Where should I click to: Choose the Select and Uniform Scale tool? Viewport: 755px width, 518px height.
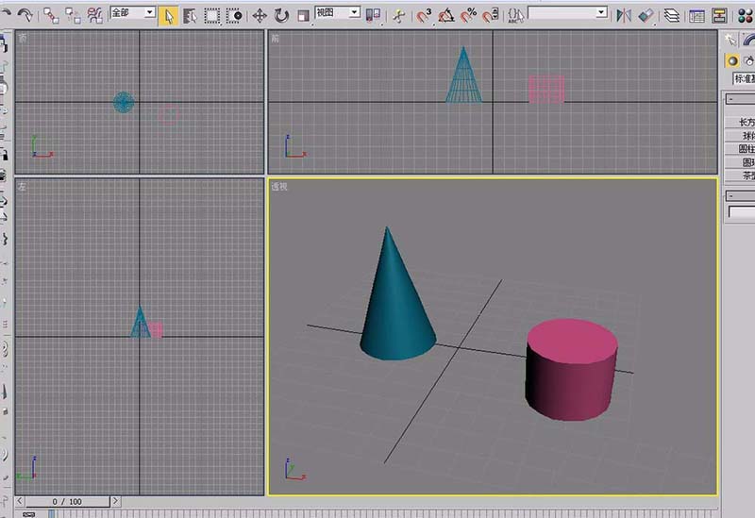click(x=303, y=15)
